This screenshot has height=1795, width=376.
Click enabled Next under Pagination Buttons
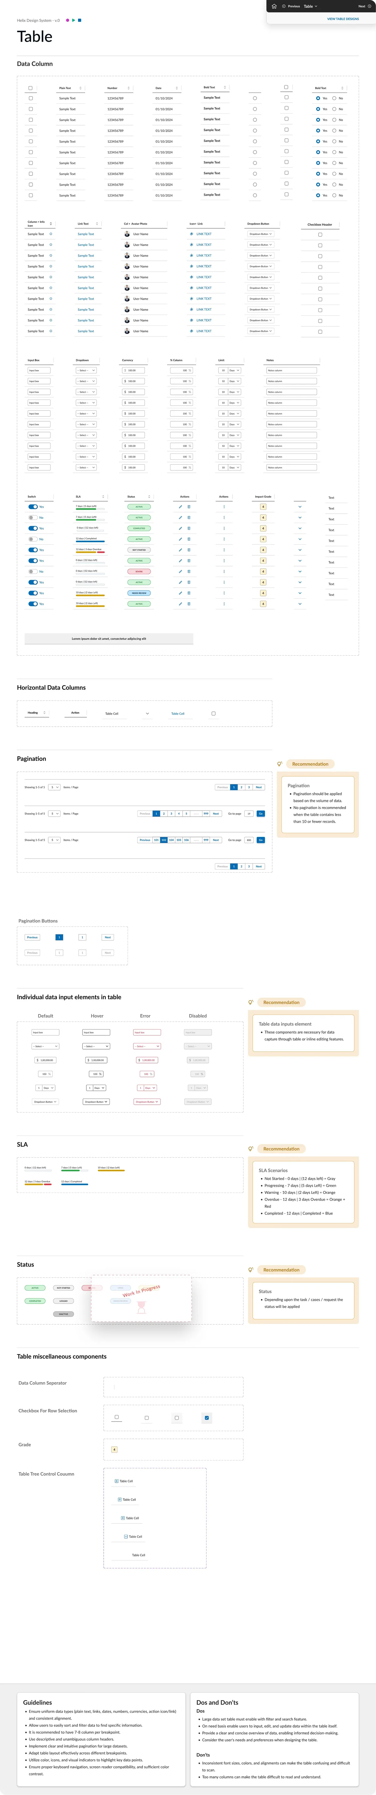[107, 937]
